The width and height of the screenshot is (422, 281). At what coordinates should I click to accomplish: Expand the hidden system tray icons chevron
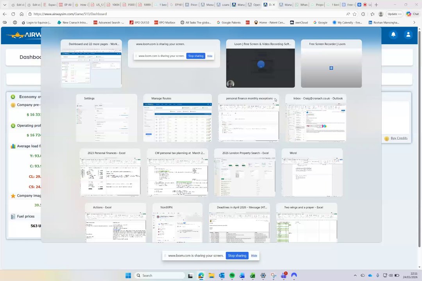(x=355, y=276)
